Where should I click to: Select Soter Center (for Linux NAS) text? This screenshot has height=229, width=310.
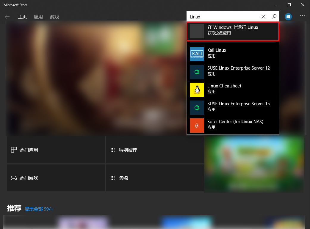(x=235, y=122)
